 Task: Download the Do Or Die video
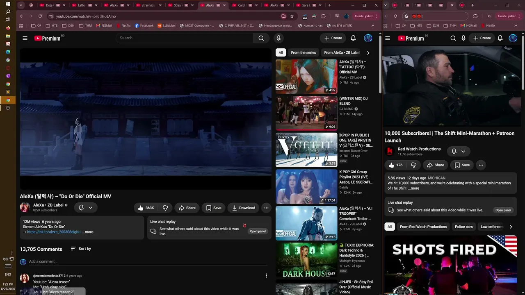(x=244, y=208)
